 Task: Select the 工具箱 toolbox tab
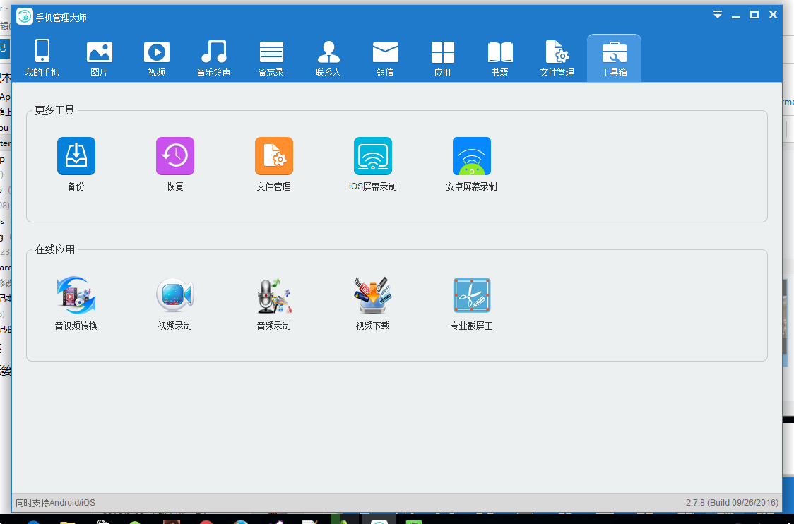click(x=615, y=58)
